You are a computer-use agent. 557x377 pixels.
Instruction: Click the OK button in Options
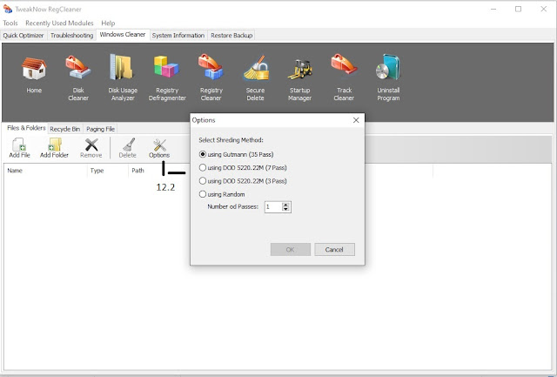tap(290, 249)
